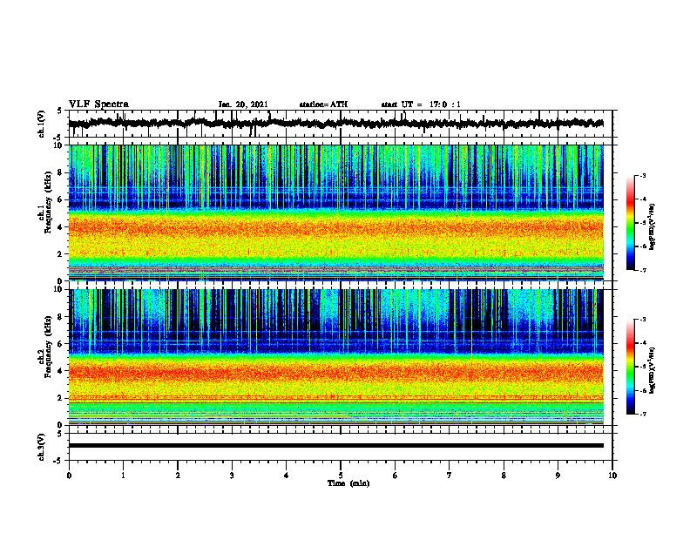690x533 pixels.
Task: Click the ch.2 "Frequency (kHz)" axis label
Action: (x=48, y=347)
